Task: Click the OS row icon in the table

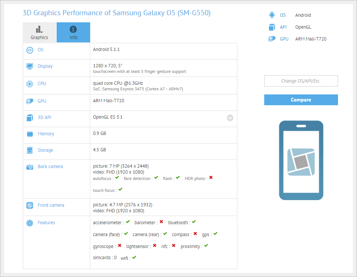Action: [x=30, y=50]
